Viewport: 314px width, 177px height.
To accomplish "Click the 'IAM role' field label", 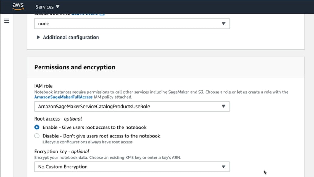I will tap(43, 86).
